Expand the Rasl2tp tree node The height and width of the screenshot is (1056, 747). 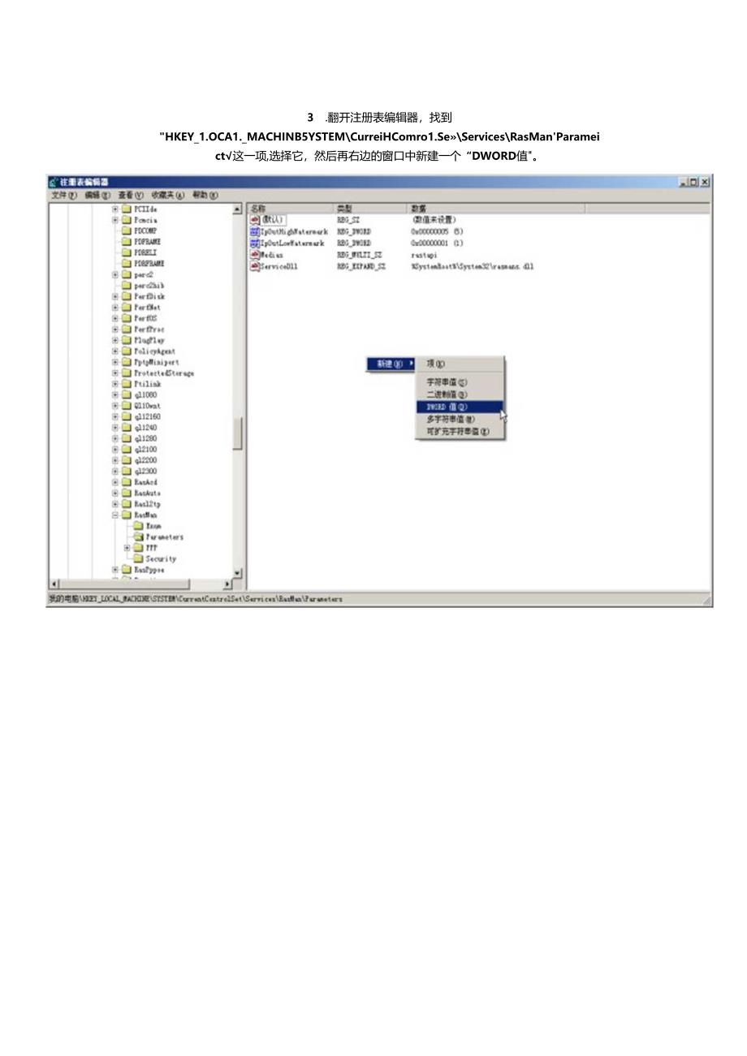pyautogui.click(x=115, y=504)
